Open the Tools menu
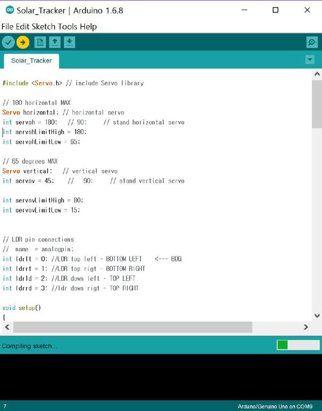322x411 pixels. [68, 27]
